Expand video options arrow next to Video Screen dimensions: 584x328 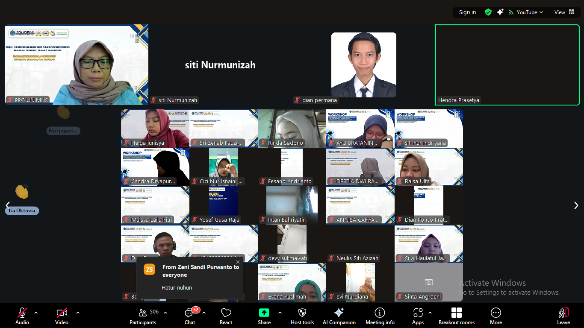78,313
